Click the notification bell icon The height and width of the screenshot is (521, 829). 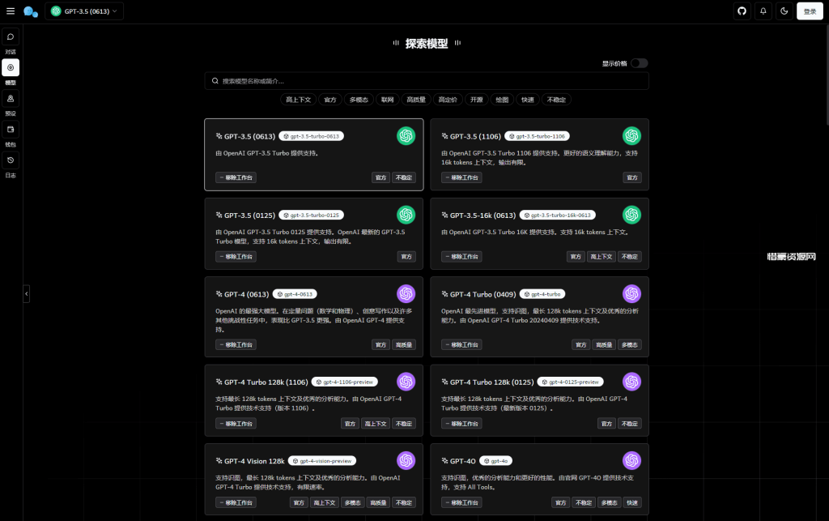point(763,11)
